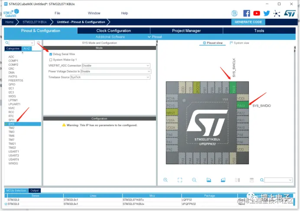Open Additional Software
300x211 pixels.
click(x=110, y=37)
